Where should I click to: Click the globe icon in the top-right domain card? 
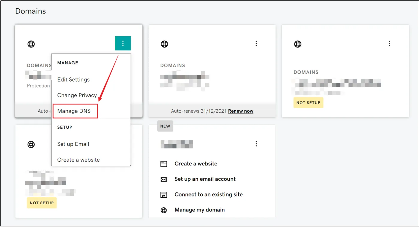click(297, 44)
